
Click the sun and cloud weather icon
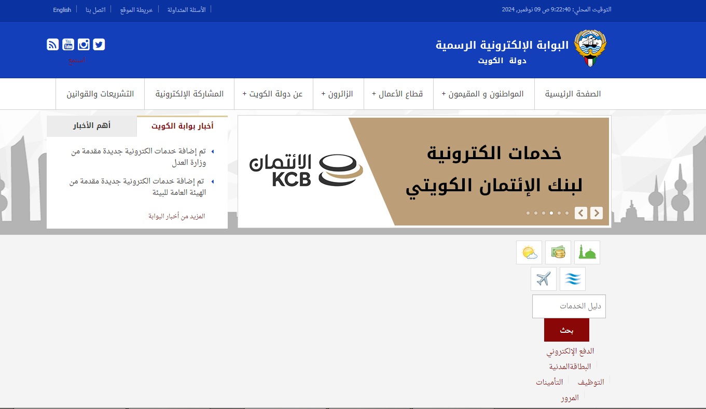[529, 252]
